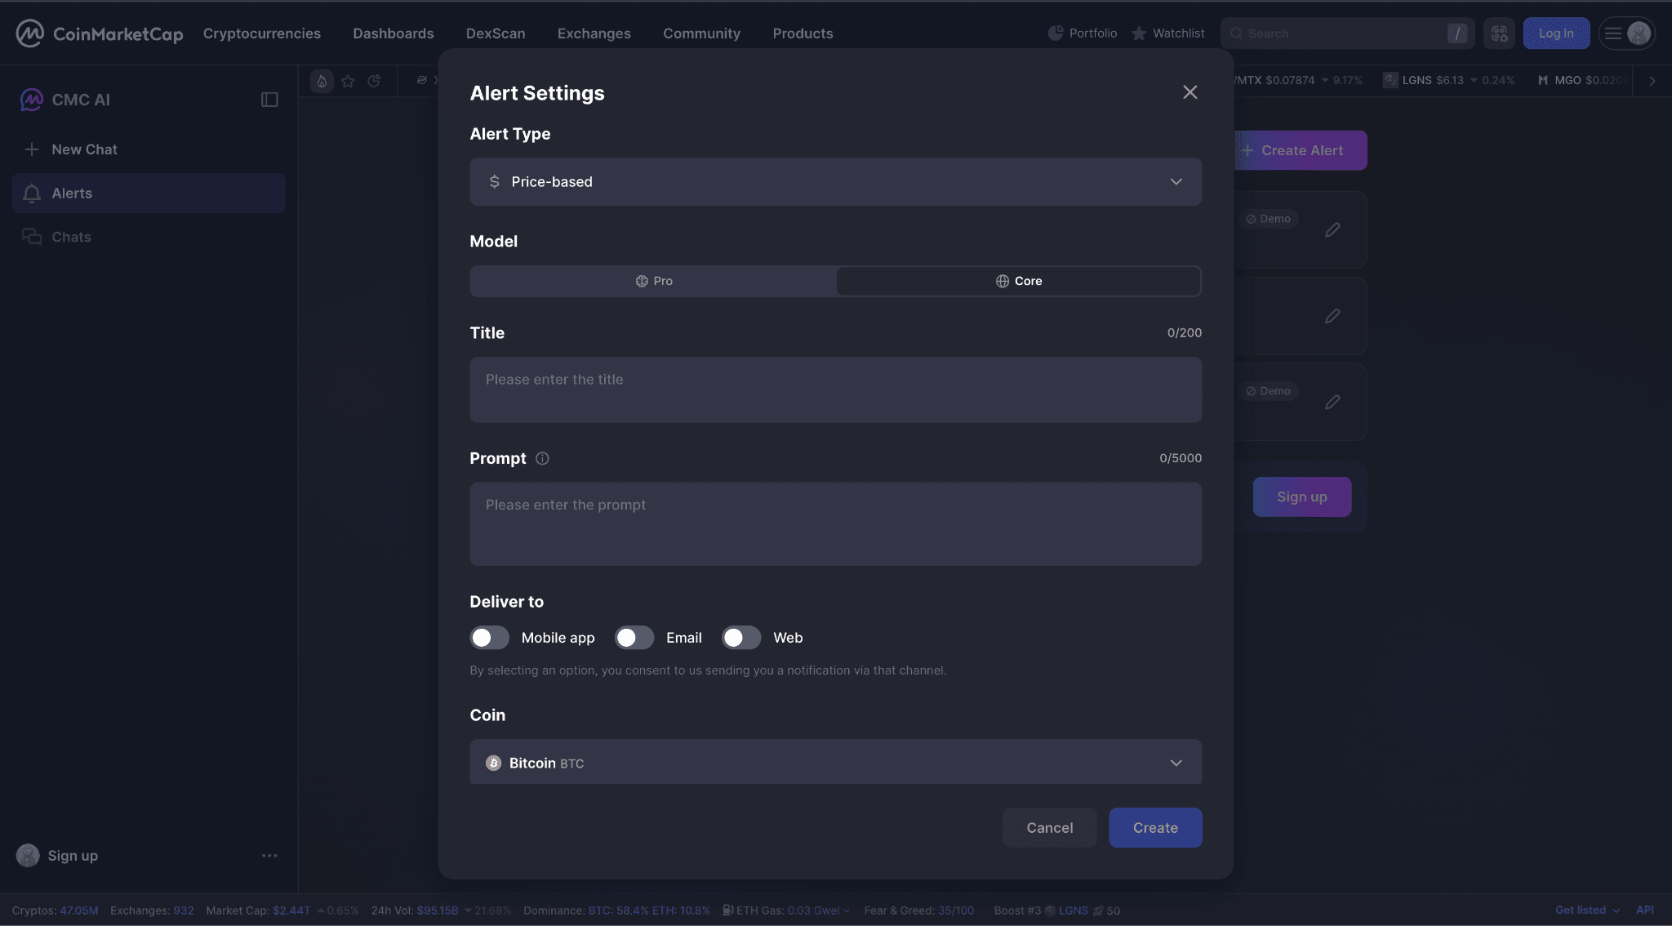Click the Create button

pos(1155,828)
